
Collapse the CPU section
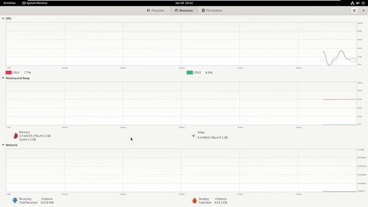coord(3,18)
